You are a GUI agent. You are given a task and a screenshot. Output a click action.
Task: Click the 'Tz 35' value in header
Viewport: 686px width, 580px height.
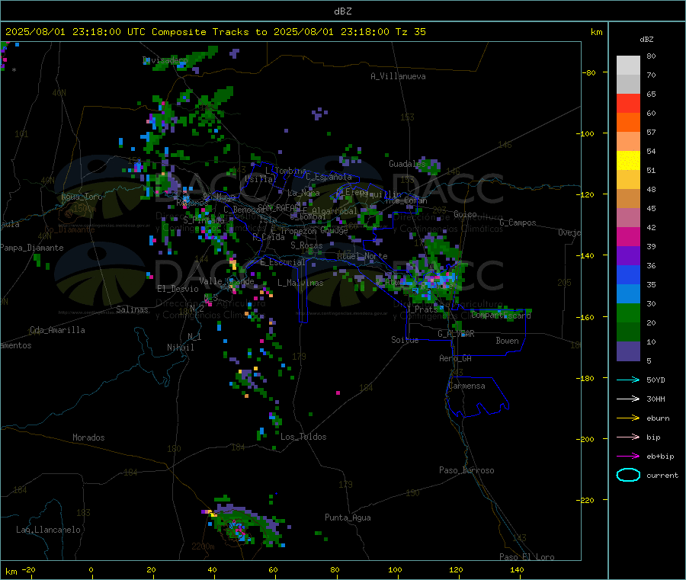click(x=410, y=32)
